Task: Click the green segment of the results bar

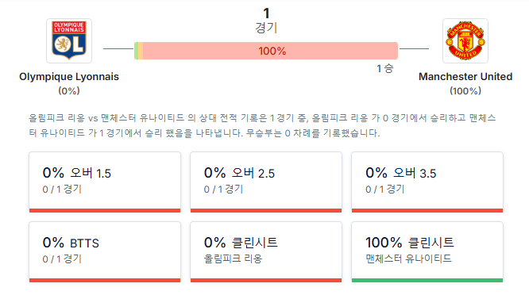Action: coord(137,51)
